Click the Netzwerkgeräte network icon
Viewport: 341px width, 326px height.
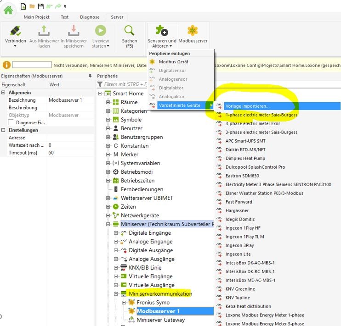tap(116, 215)
